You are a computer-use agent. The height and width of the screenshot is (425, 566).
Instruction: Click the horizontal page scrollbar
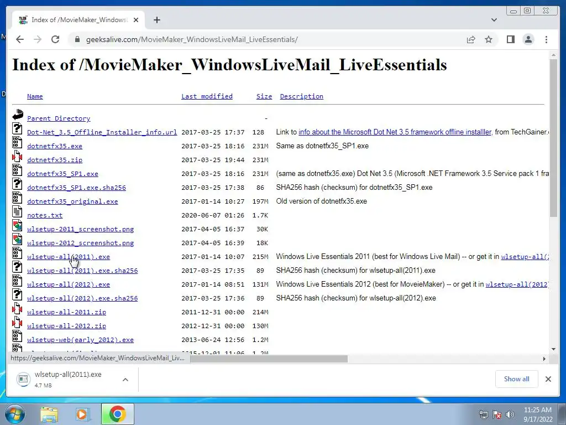pos(269,359)
